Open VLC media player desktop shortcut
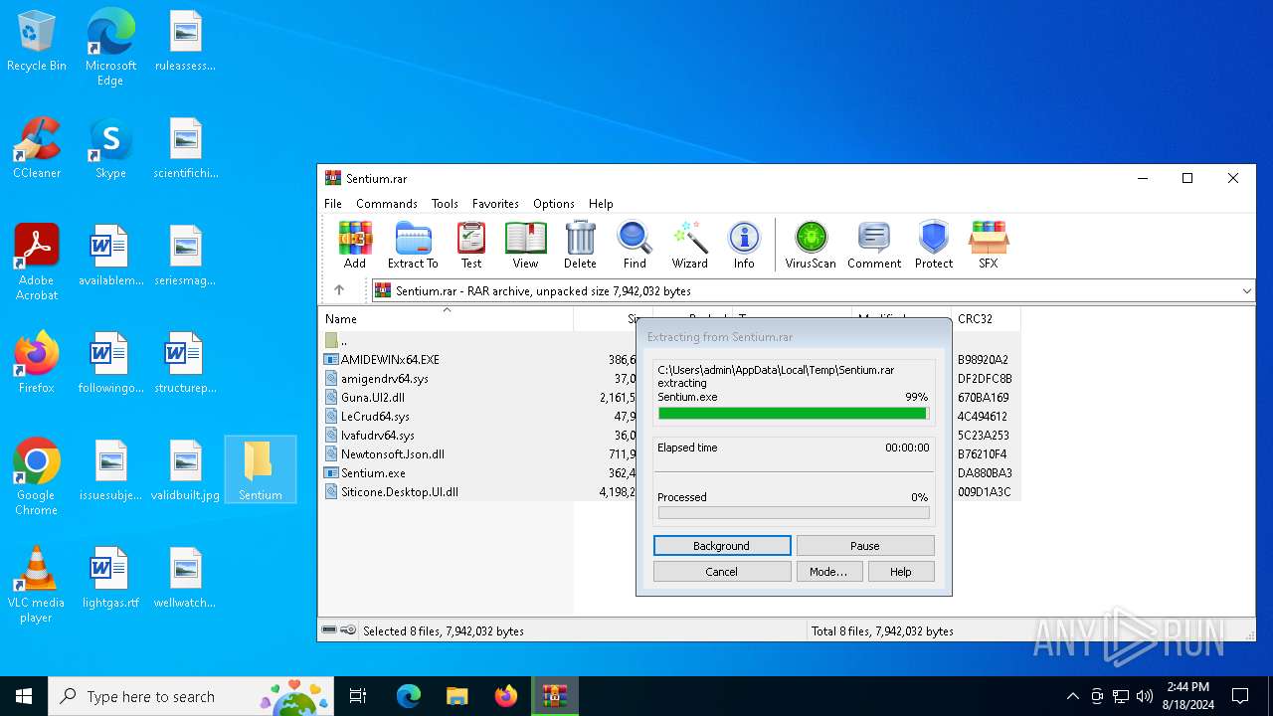 coord(37,585)
